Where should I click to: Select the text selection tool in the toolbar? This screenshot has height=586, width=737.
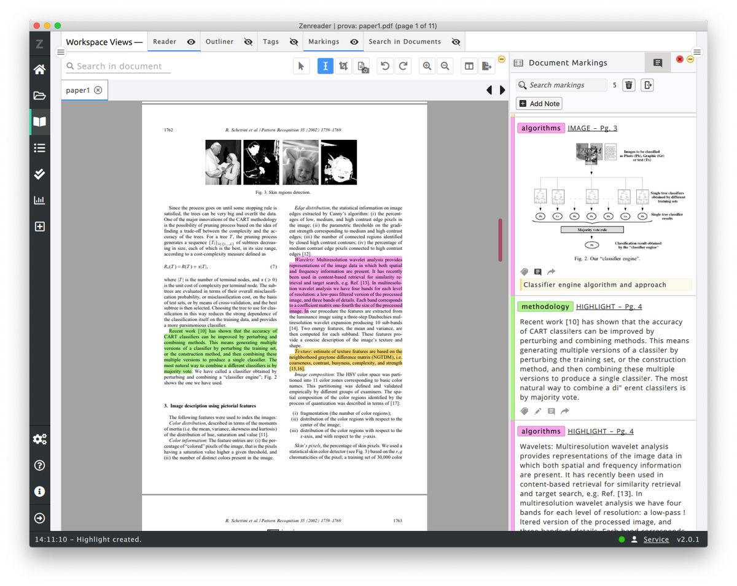point(325,66)
